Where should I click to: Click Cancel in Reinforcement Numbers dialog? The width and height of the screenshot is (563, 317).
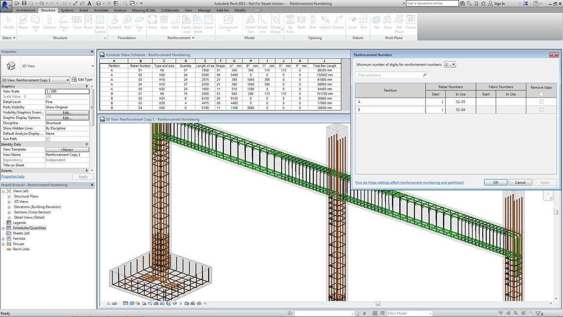click(x=520, y=182)
